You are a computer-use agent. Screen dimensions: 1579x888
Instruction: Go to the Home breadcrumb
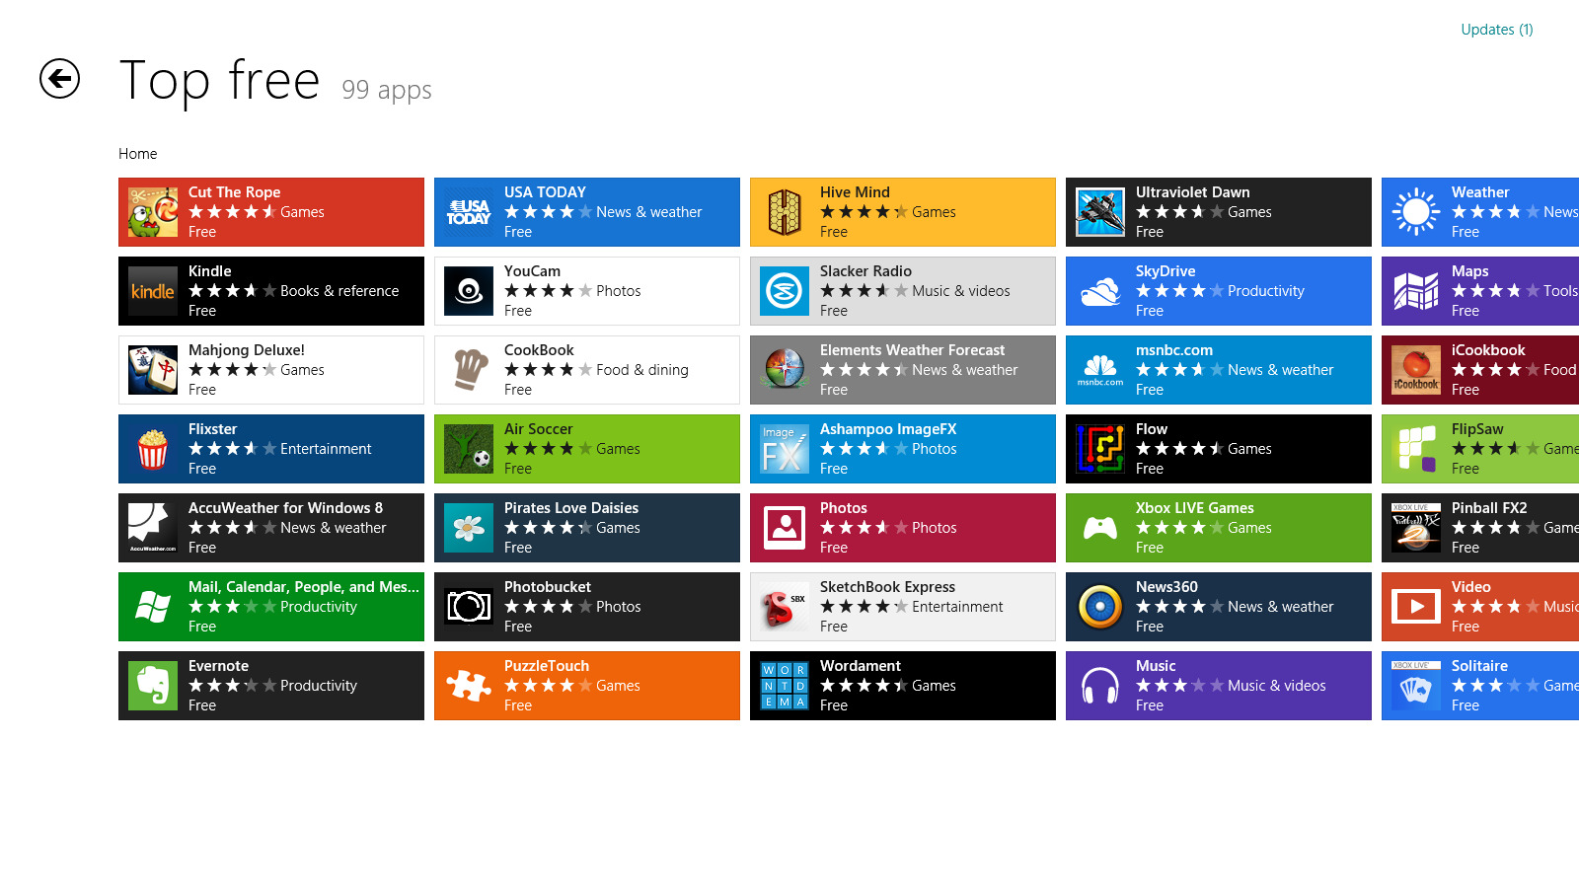pyautogui.click(x=137, y=154)
